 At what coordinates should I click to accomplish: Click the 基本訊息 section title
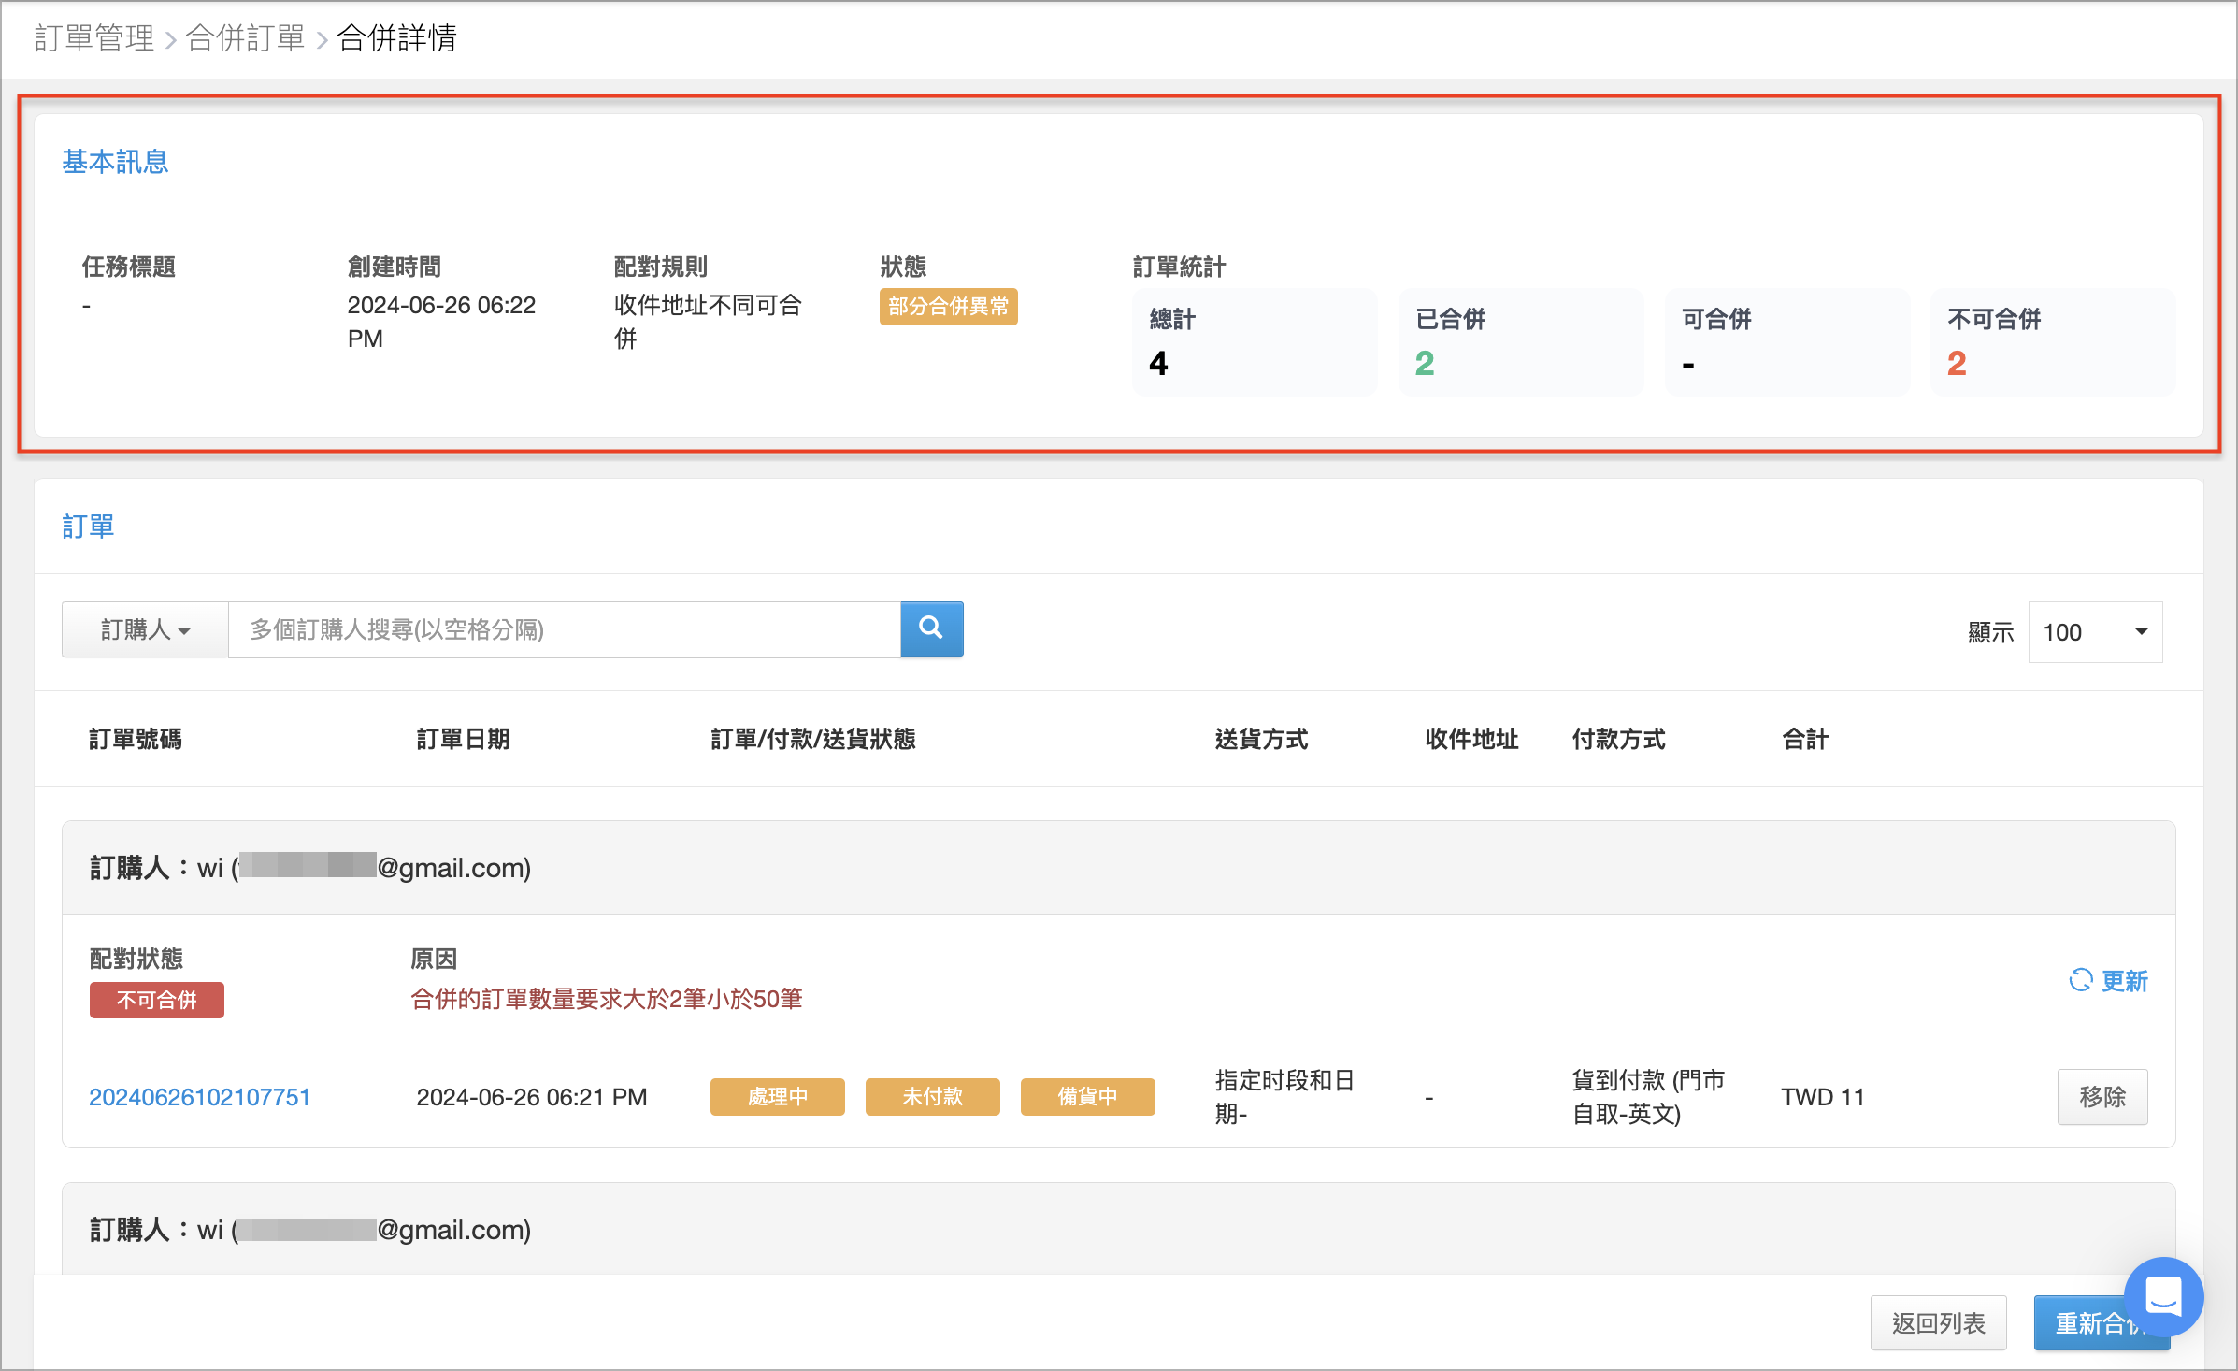[x=115, y=162]
